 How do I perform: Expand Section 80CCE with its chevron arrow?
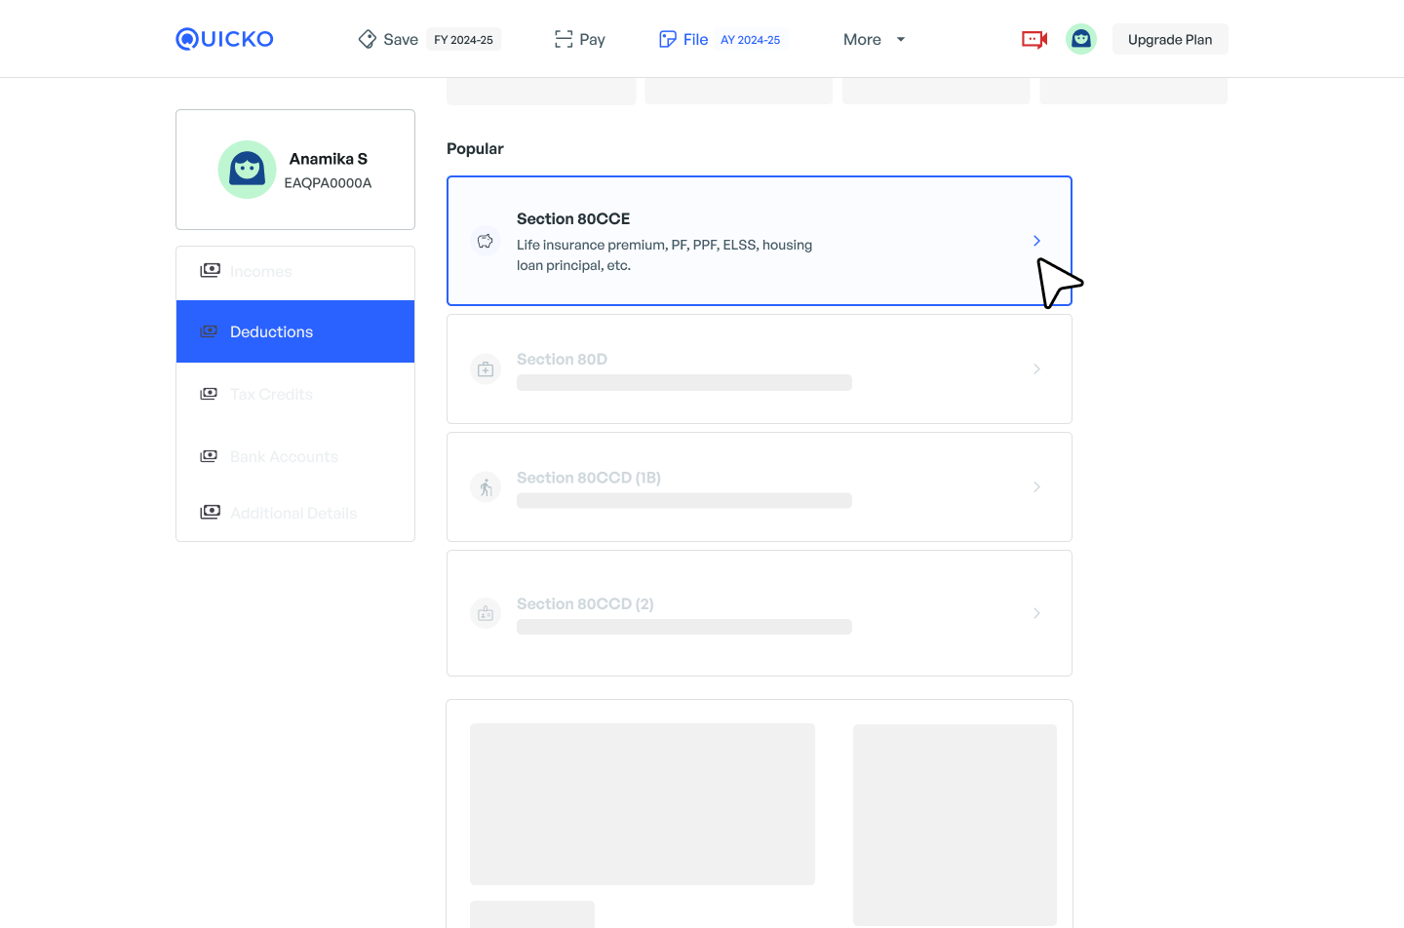click(x=1036, y=241)
